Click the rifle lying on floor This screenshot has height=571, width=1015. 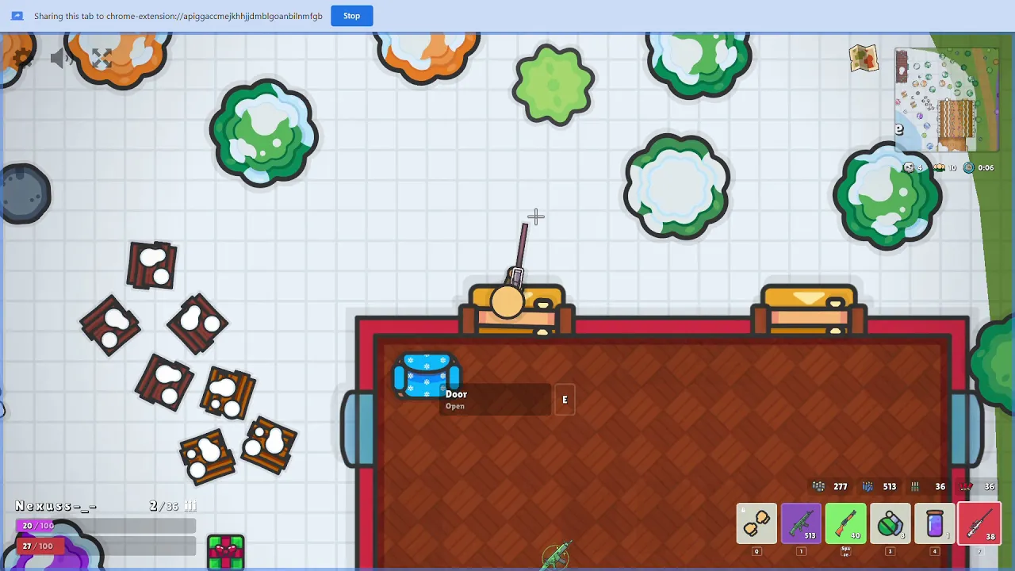pyautogui.click(x=557, y=555)
